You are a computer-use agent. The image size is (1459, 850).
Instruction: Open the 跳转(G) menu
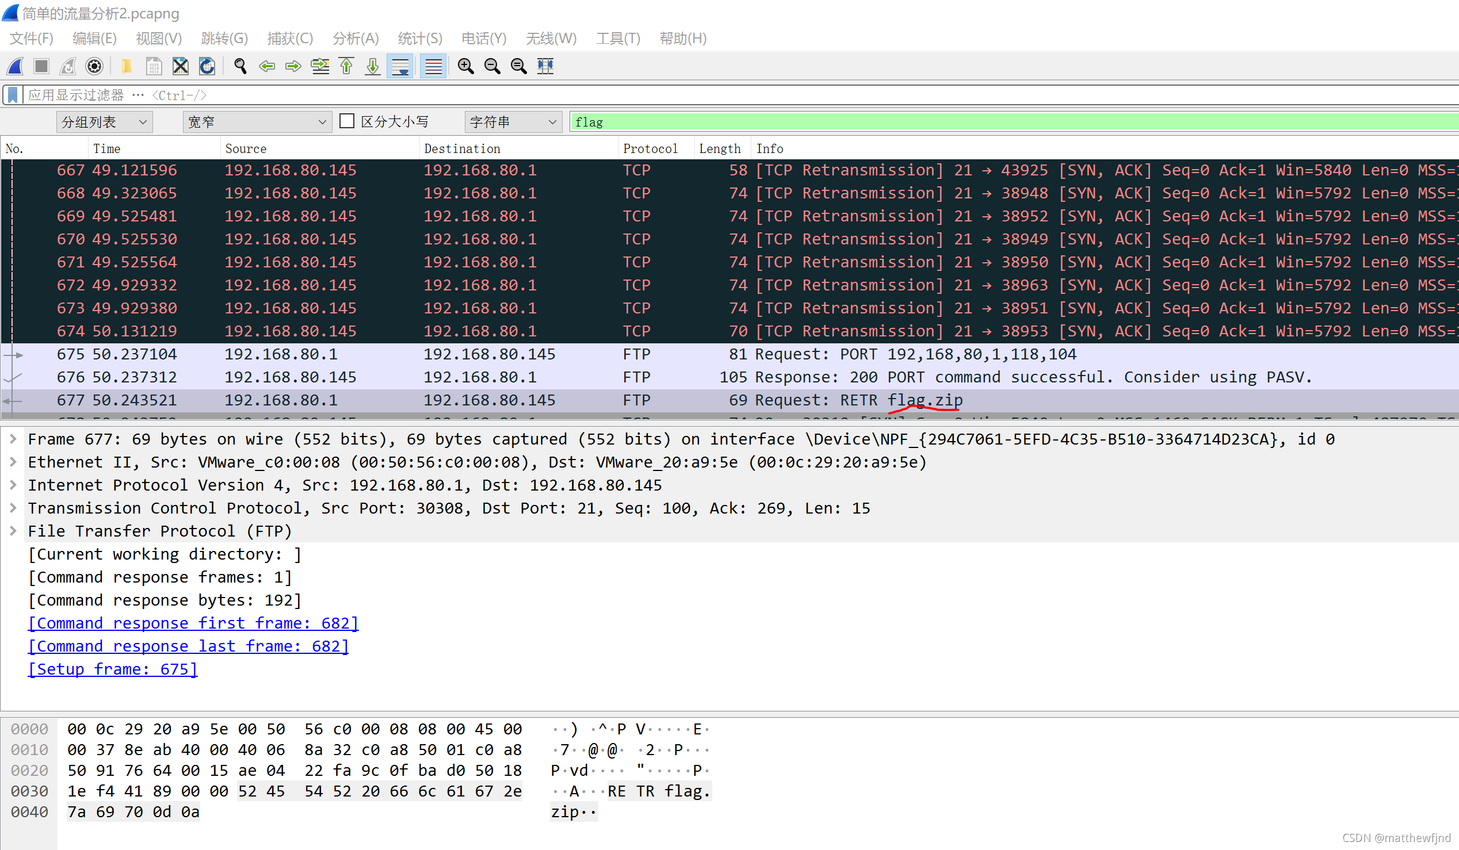(224, 39)
